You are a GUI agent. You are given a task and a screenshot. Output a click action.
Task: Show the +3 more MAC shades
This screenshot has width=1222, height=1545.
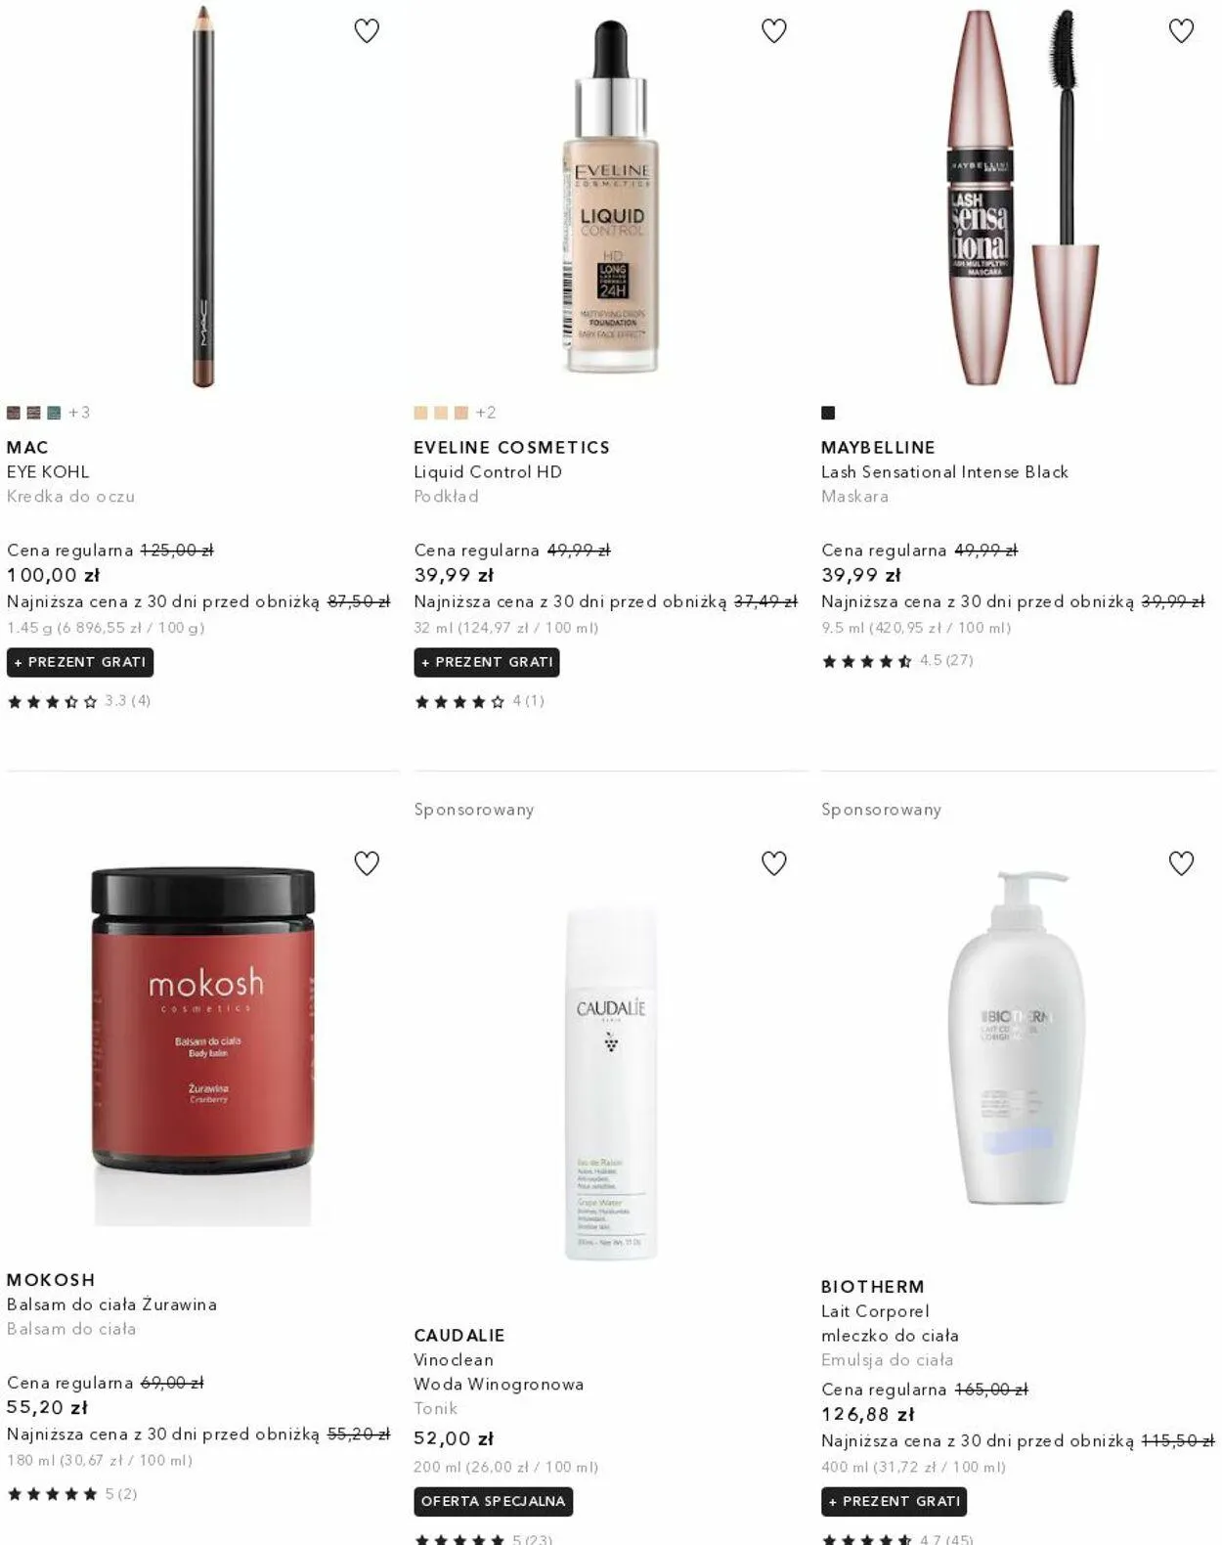pos(79,413)
